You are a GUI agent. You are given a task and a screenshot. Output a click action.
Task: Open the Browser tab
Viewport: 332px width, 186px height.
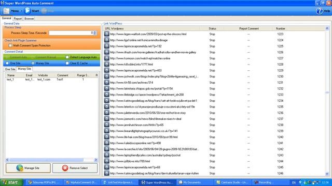[x=29, y=19]
